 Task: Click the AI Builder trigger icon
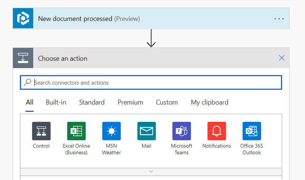pos(23,19)
